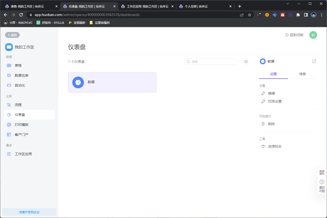The image size is (327, 218).
Task: Open 数据仓库 from the left sidebar
Action: coord(9,75)
